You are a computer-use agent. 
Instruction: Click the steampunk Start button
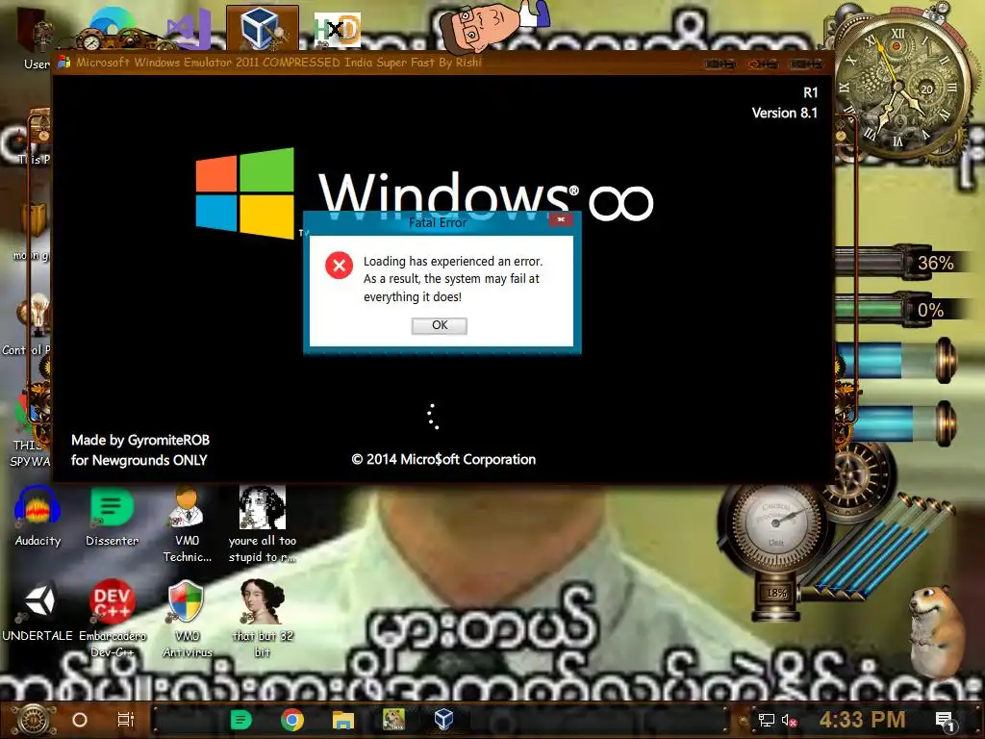[35, 720]
